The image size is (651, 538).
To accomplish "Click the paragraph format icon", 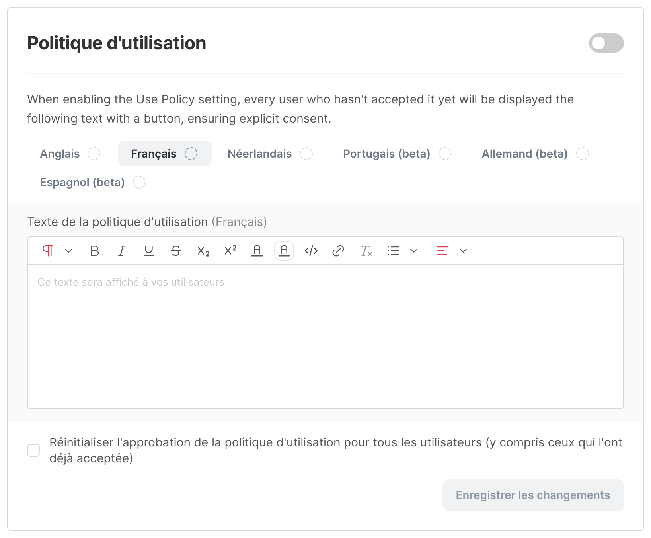I will pyautogui.click(x=48, y=251).
